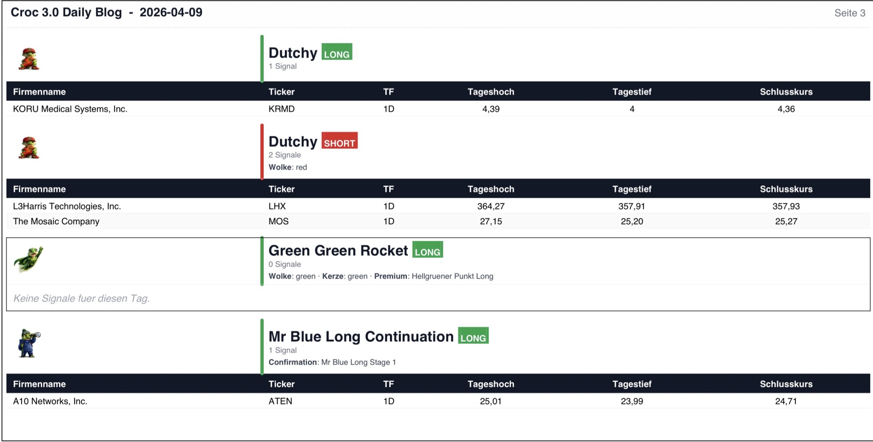Select the LHX ticker cell

[277, 206]
